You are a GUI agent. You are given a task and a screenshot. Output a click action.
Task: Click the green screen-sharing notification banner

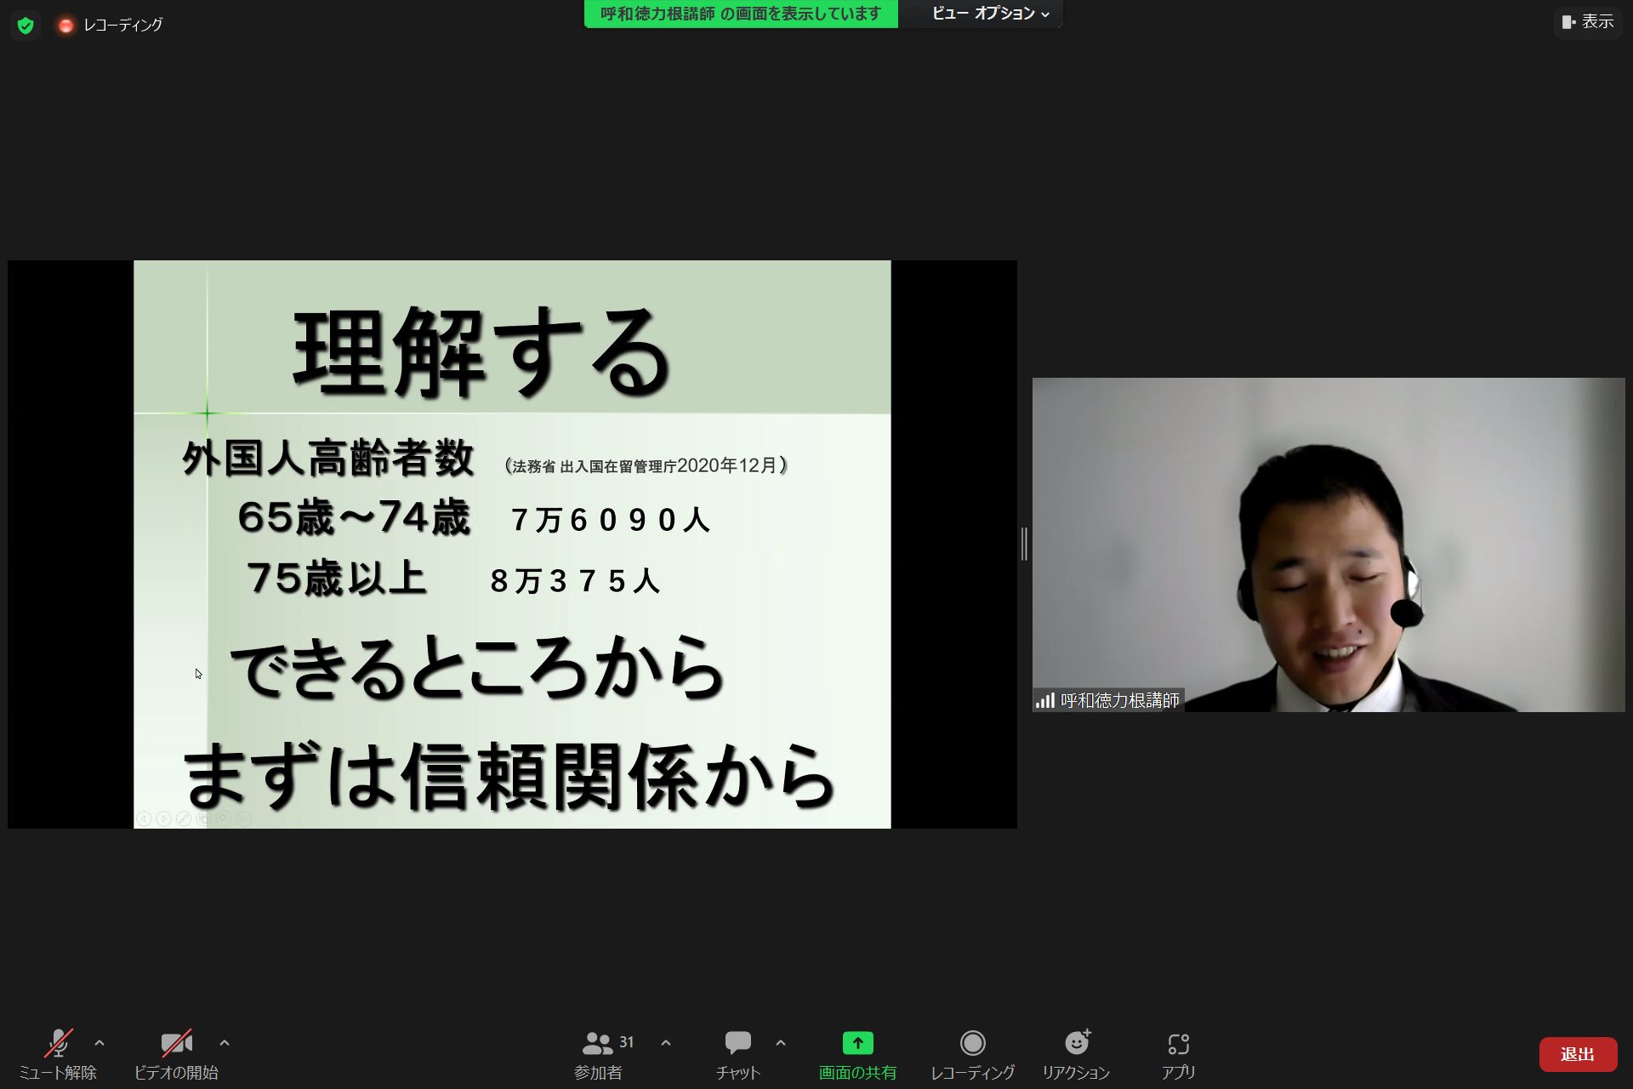(741, 14)
